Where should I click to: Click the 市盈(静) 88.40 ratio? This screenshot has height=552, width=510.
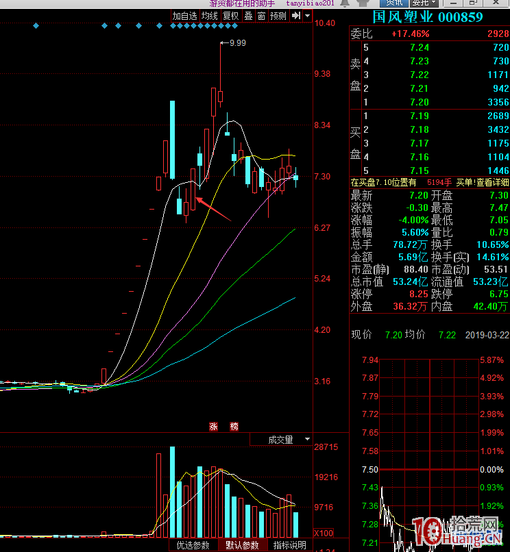tap(416, 269)
